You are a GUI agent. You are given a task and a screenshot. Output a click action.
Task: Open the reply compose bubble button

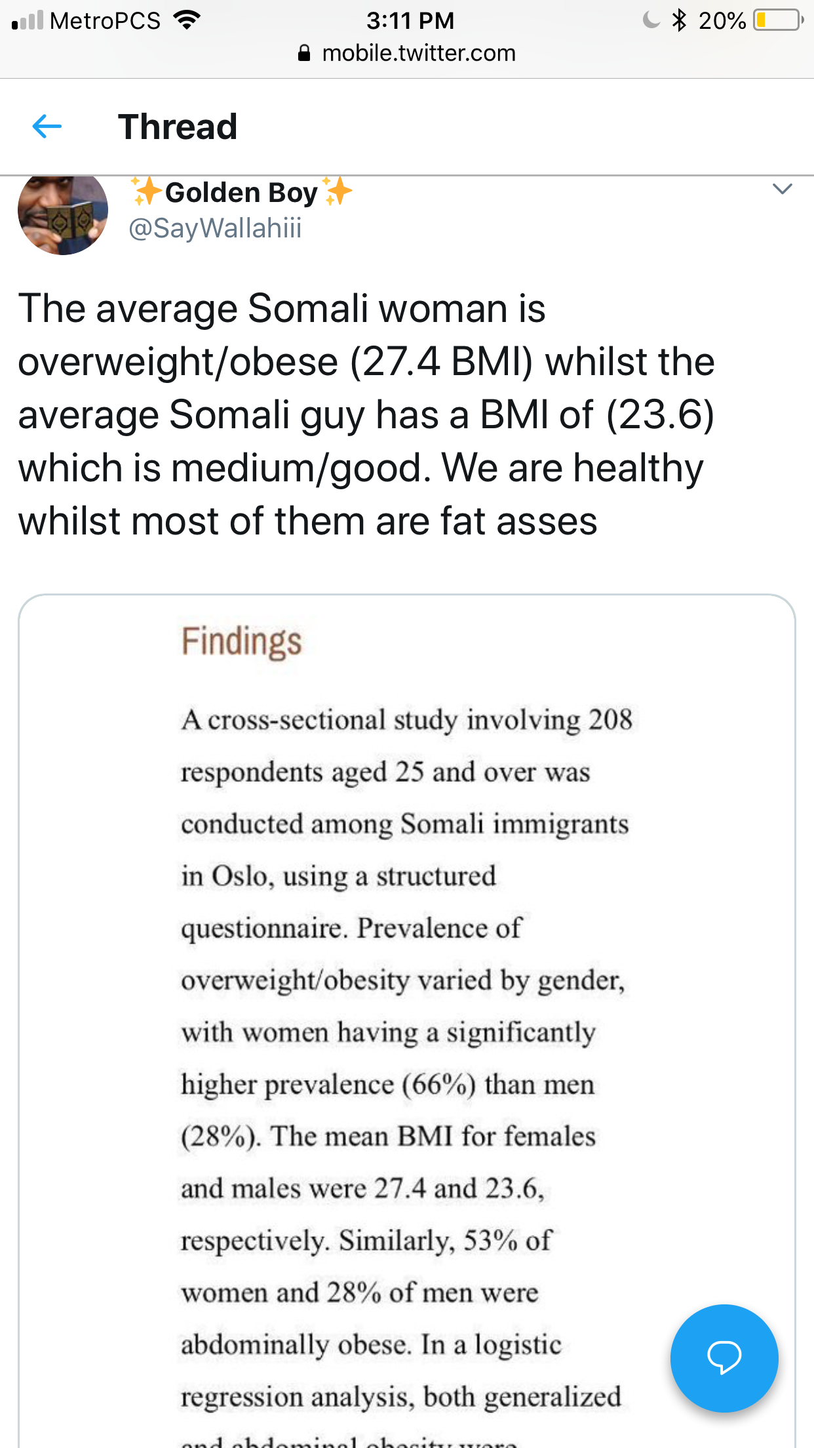coord(724,1358)
